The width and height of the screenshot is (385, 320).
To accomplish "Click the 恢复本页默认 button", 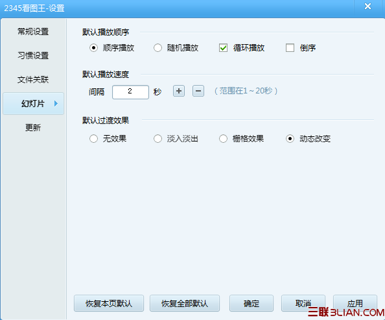I will click(109, 303).
